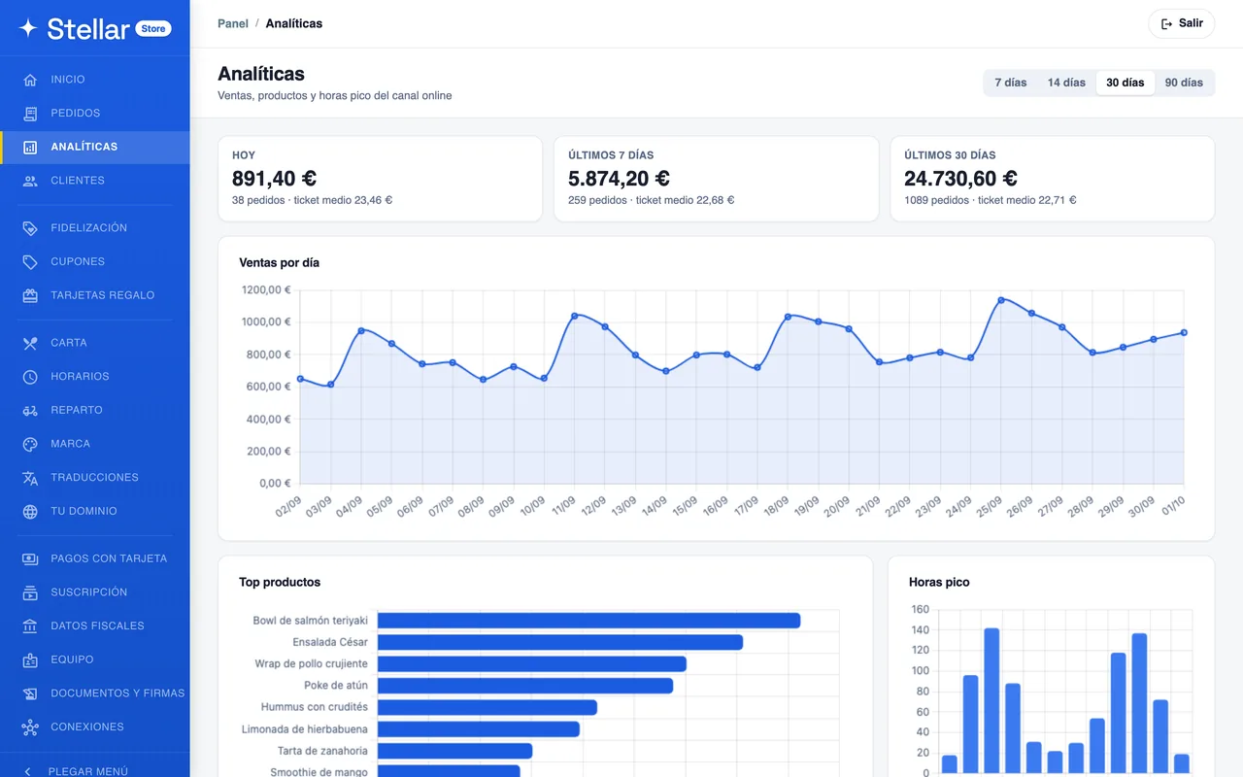Click the Hummus con crudités label
1243x777 pixels.
(315, 707)
